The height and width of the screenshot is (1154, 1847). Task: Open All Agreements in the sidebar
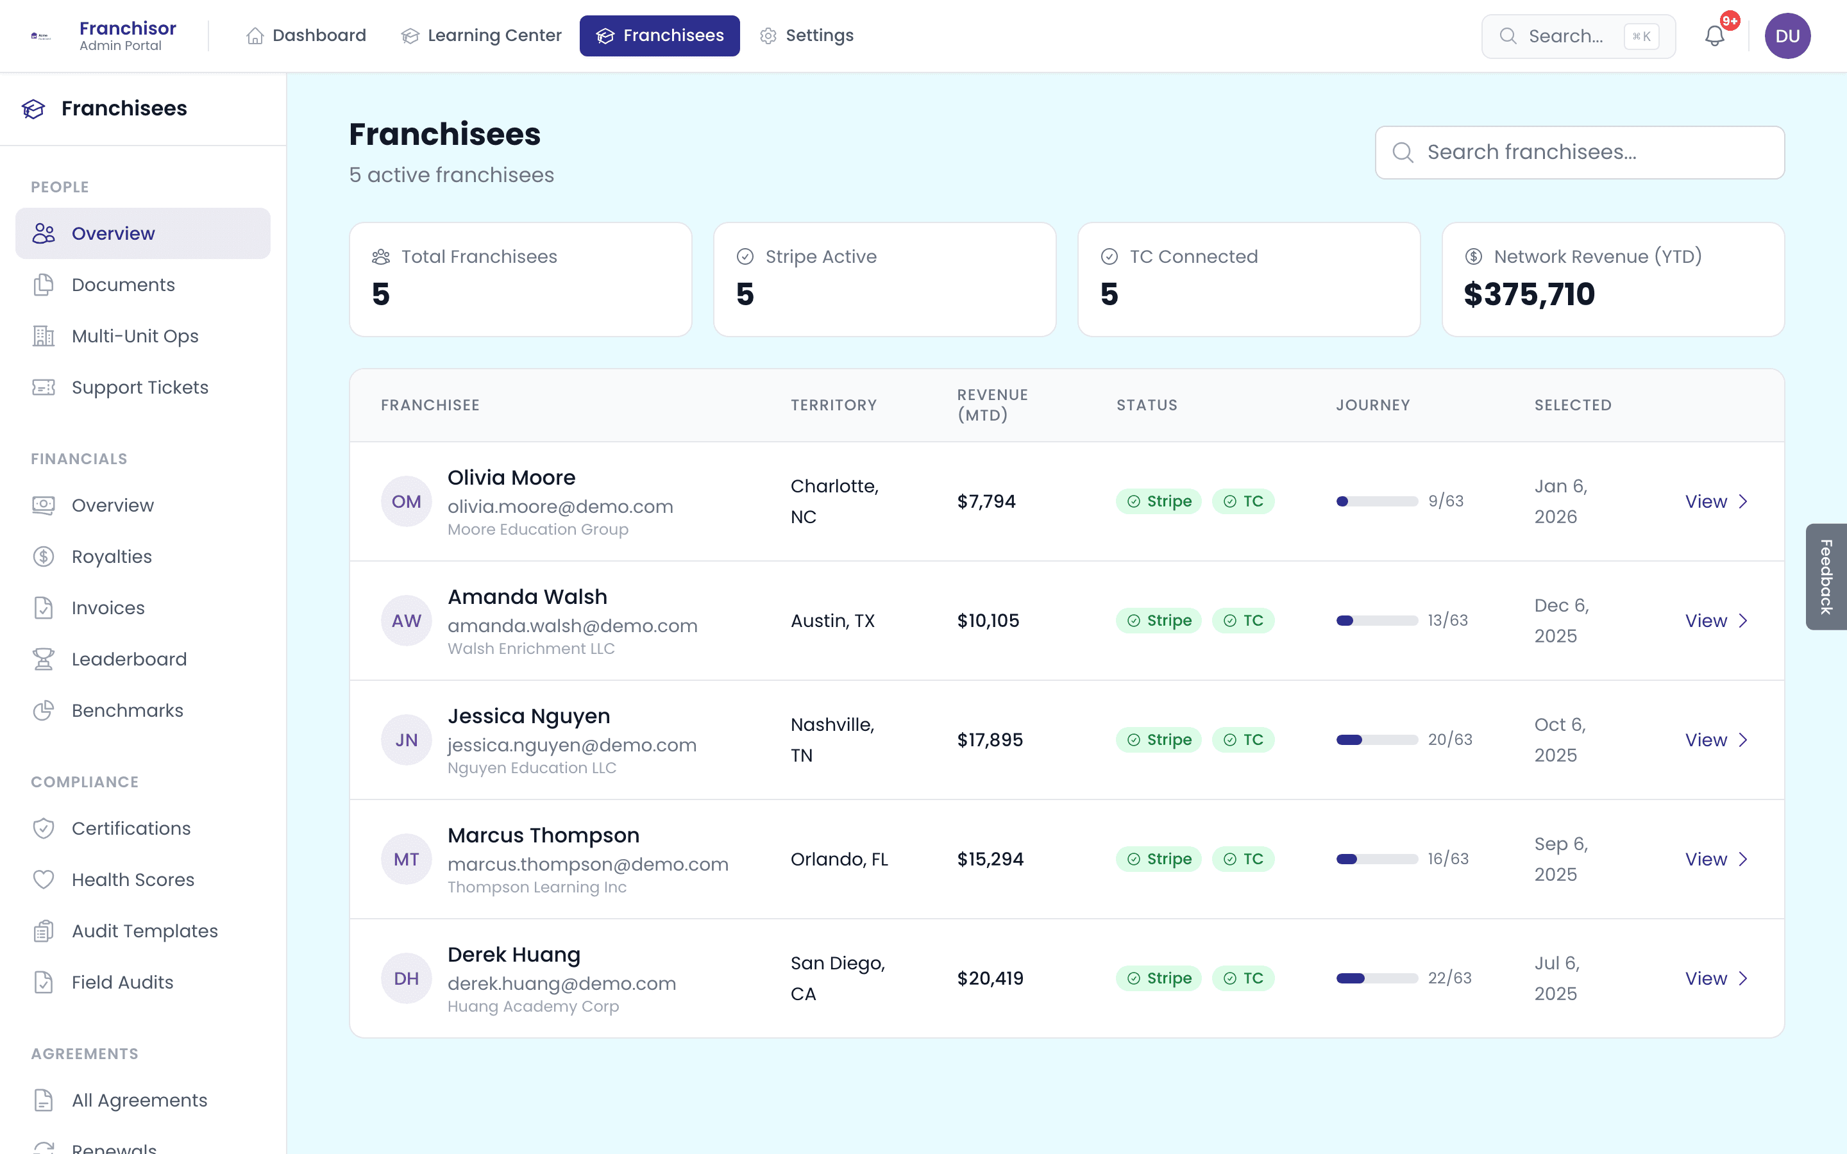(143, 1100)
